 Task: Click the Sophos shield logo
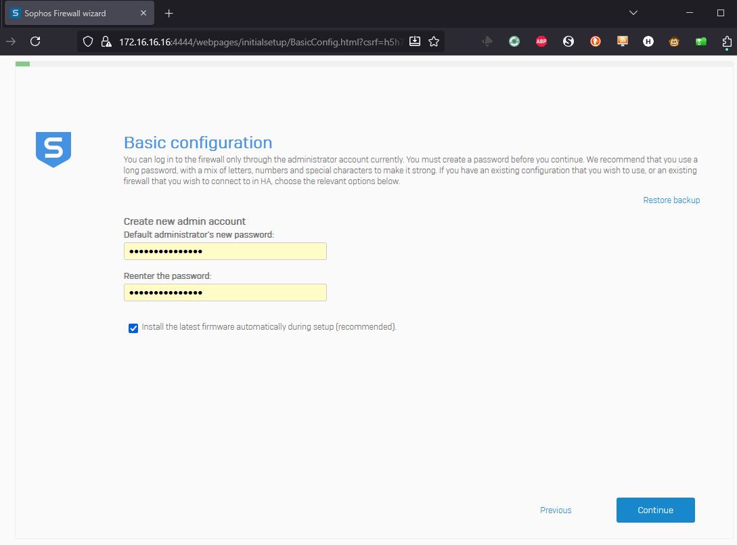[x=53, y=149]
